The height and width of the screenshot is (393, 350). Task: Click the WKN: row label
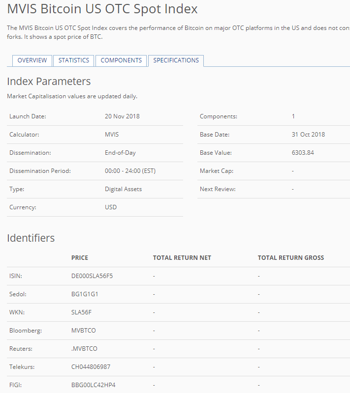click(17, 312)
